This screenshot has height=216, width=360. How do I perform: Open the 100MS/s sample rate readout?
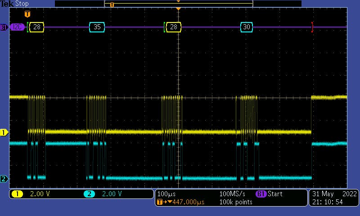coord(233,194)
